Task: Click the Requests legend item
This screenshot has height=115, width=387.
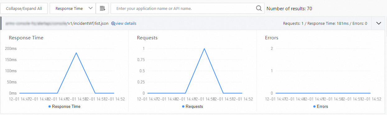Action: 192,107
